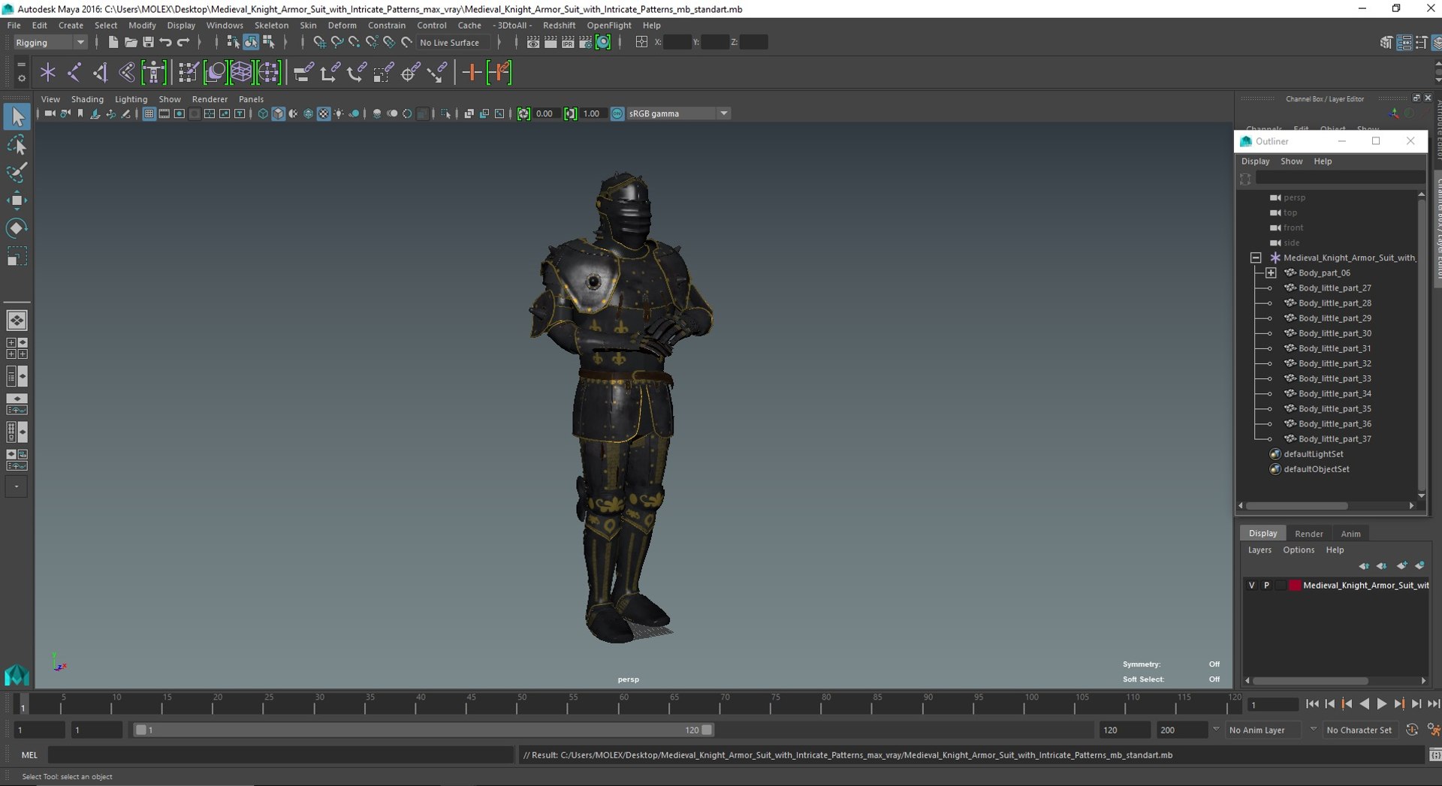Click the MEL command language switch
1442x786 pixels.
click(x=29, y=755)
